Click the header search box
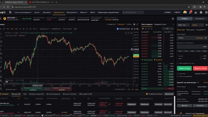Viewport: 208px width, 117px height. click(x=133, y=12)
